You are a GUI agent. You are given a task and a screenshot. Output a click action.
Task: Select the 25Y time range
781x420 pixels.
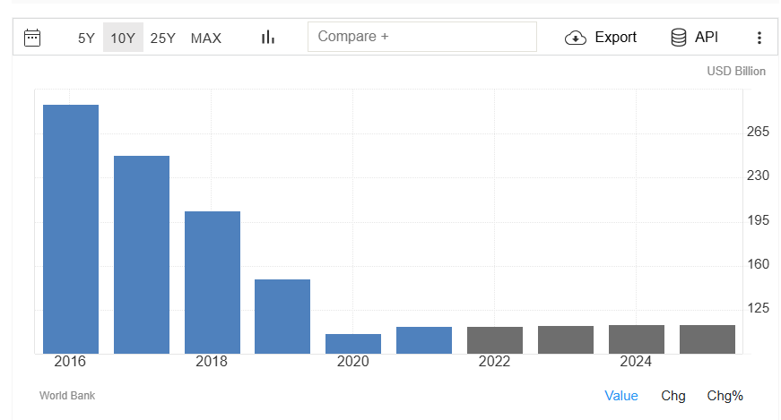click(163, 39)
